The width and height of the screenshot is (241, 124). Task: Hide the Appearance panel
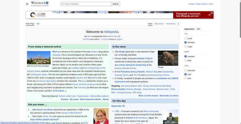coord(199,29)
